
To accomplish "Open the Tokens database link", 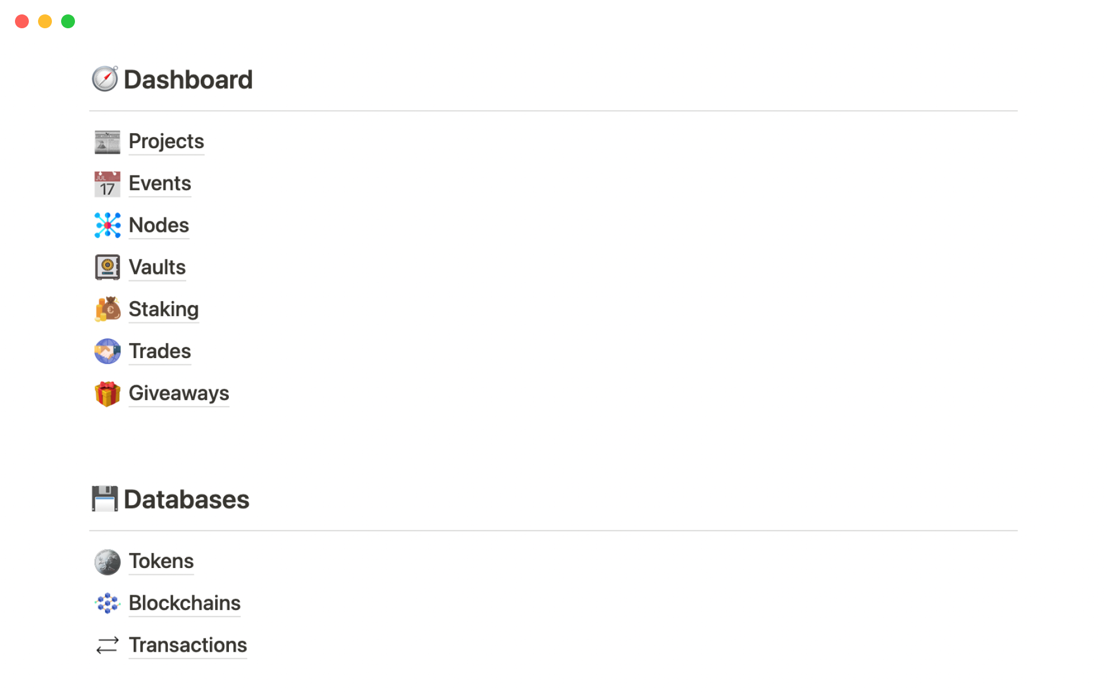I will [x=161, y=561].
